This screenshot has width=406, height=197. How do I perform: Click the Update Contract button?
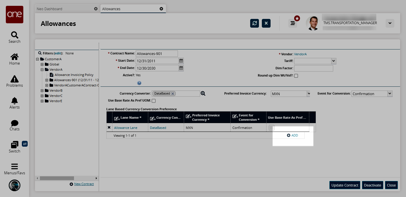click(x=345, y=185)
